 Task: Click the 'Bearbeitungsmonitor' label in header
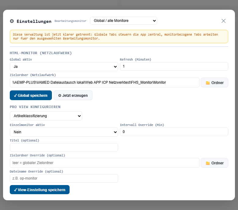(70, 21)
